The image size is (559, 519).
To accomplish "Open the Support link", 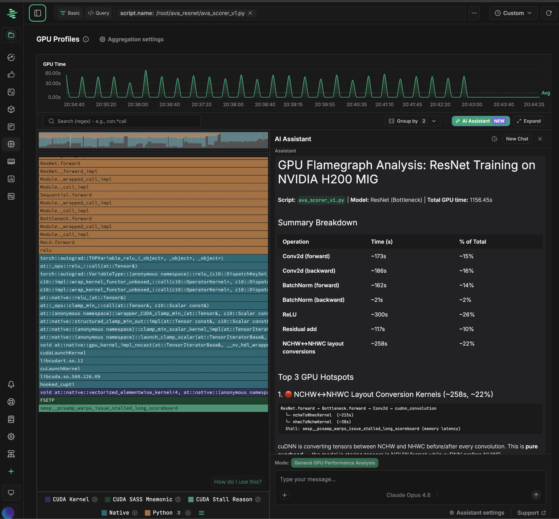I will (531, 513).
